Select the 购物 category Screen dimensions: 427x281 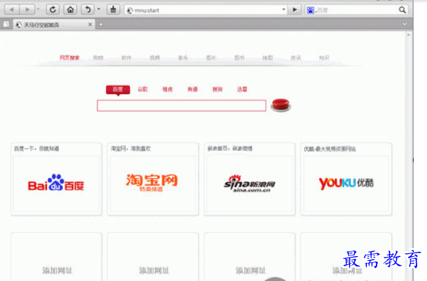click(98, 57)
